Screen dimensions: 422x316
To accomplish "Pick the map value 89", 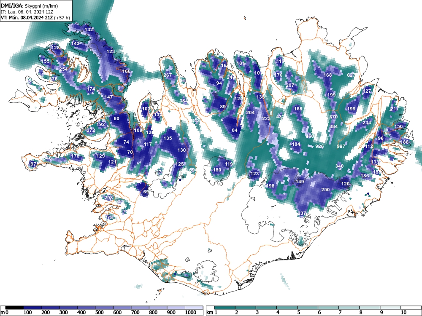I will tap(223, 107).
